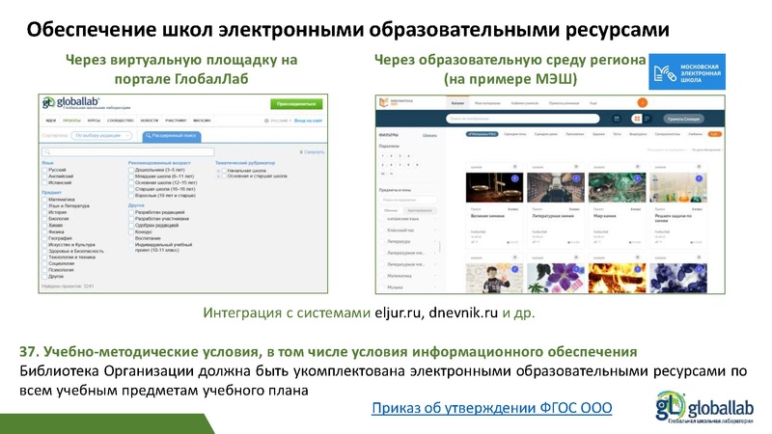The height and width of the screenshot is (434, 772).
Task: Expand the Литература subject in МЭШ
Action: click(x=435, y=242)
